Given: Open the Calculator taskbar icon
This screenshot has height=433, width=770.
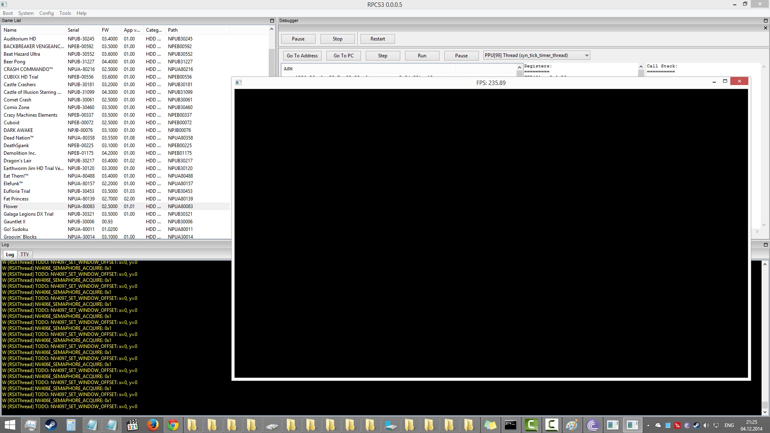Looking at the screenshot, I should point(71,425).
